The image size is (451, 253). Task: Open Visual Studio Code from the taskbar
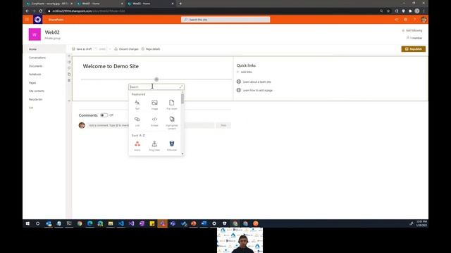(x=121, y=223)
